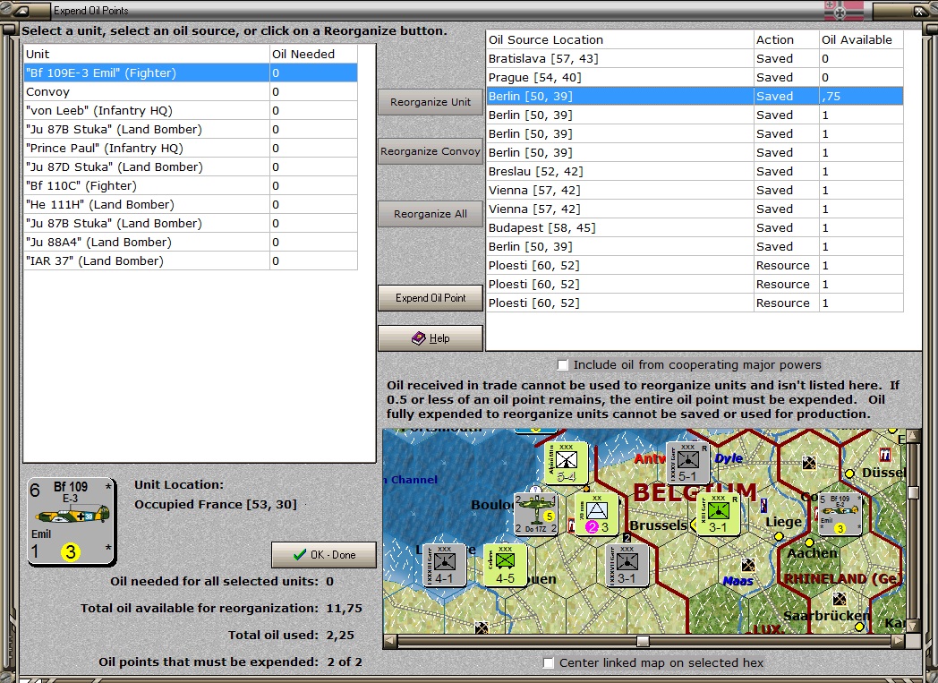The width and height of the screenshot is (938, 683).
Task: Click the German flag icon in title bar
Action: pyautogui.click(x=843, y=10)
